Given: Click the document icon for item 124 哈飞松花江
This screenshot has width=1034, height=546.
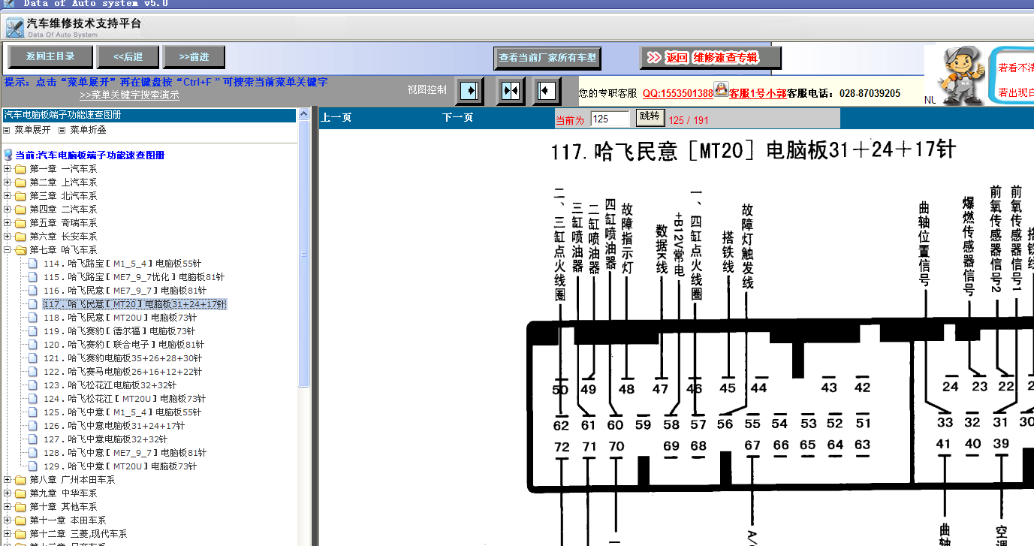Looking at the screenshot, I should 33,399.
